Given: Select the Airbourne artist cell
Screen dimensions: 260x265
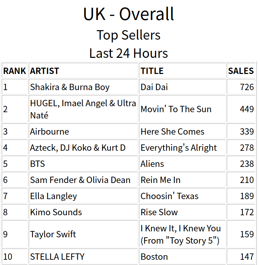Looking at the screenshot, I should point(83,131).
